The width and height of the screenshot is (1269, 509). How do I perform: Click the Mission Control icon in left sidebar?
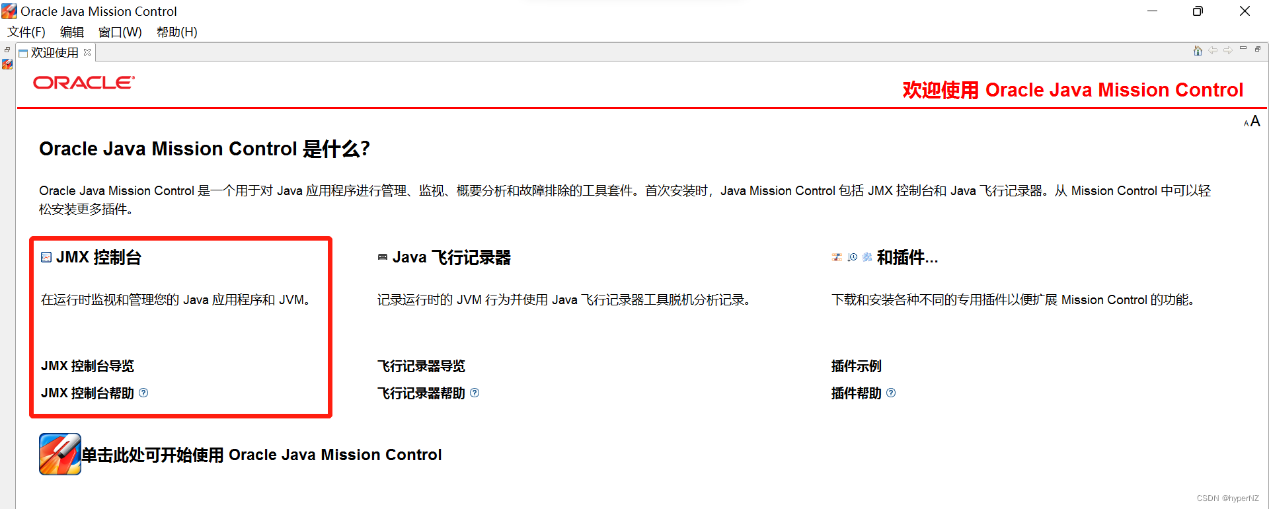point(7,64)
